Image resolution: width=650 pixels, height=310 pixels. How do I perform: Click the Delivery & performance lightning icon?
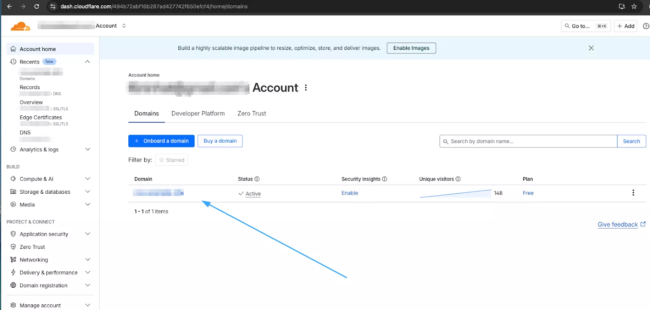13,272
